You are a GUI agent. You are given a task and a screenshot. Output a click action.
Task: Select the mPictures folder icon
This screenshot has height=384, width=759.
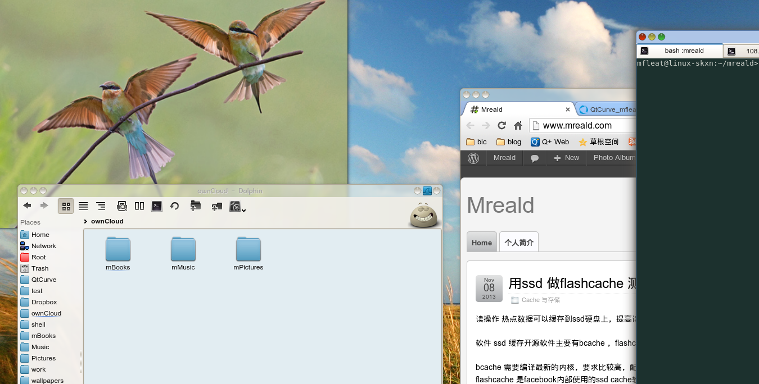click(x=249, y=249)
